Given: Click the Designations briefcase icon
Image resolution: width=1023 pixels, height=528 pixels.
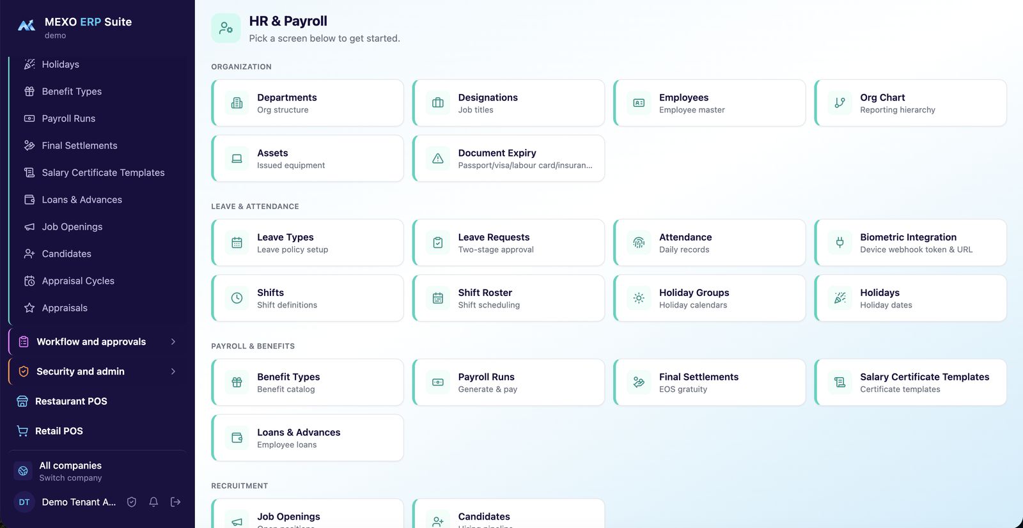Looking at the screenshot, I should [438, 103].
